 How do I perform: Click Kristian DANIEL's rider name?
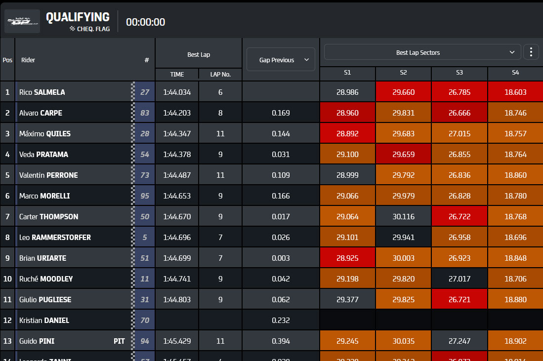point(44,320)
